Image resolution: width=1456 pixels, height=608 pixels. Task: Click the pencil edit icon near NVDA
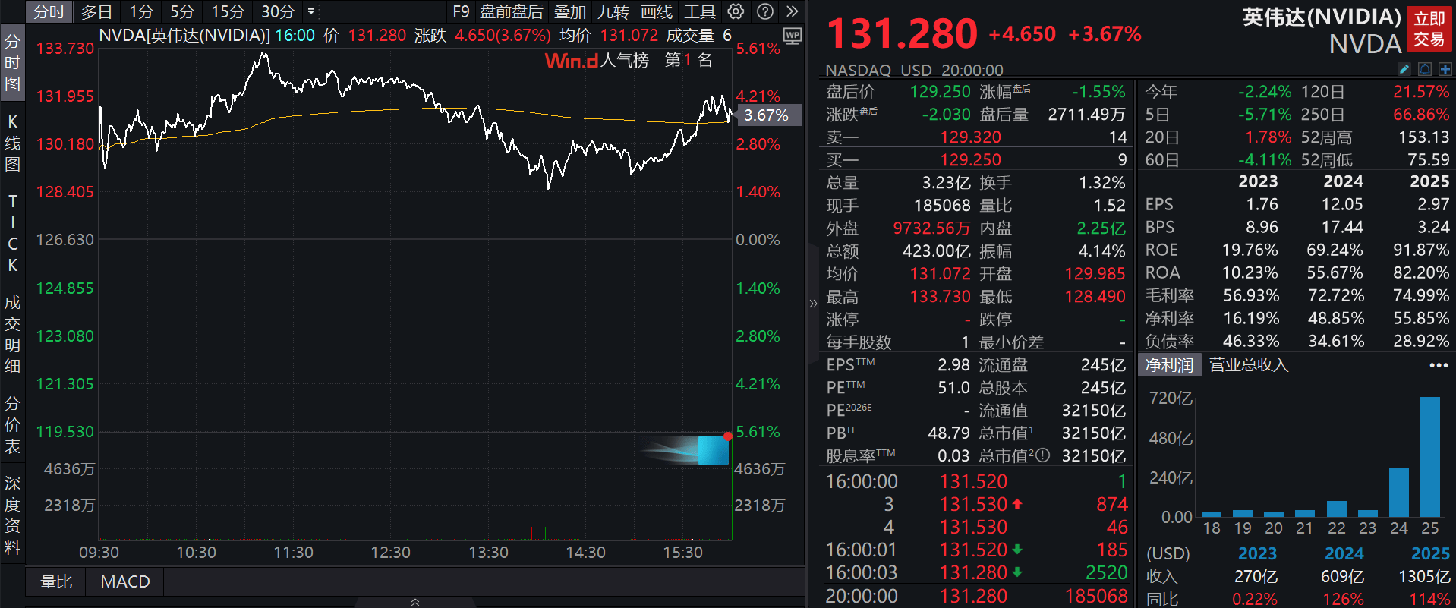click(x=1404, y=69)
